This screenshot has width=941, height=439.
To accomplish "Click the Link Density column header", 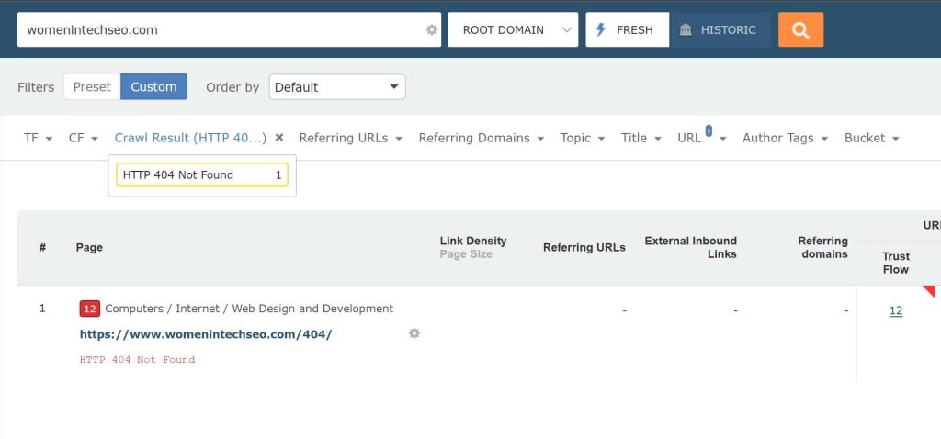I will click(473, 242).
